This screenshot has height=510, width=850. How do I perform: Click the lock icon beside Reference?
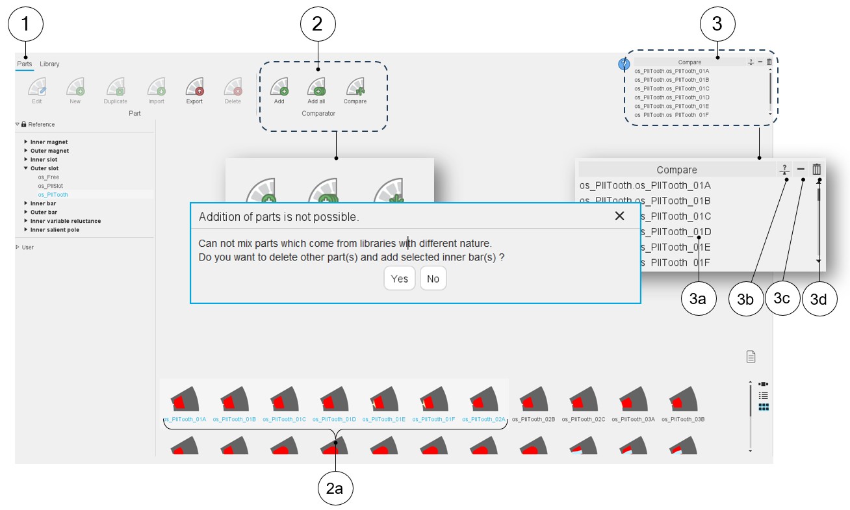(x=23, y=124)
